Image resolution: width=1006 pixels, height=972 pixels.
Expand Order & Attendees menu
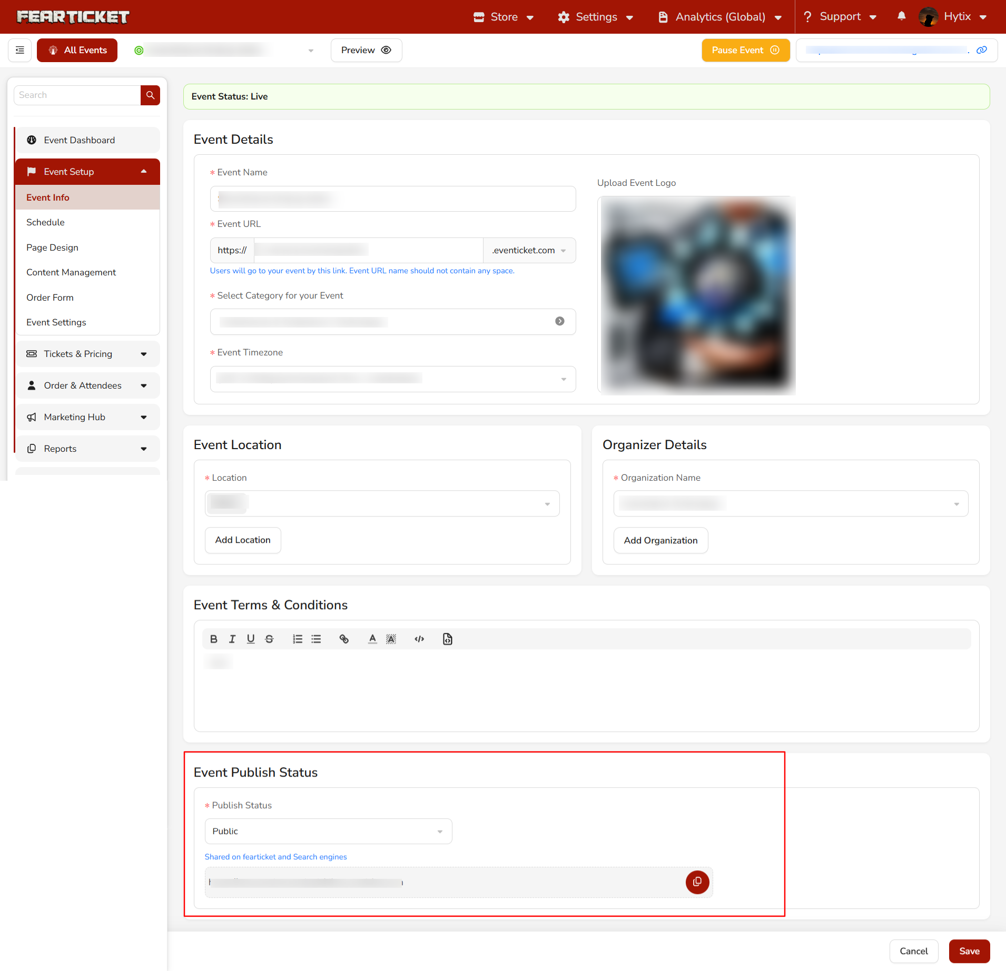click(87, 385)
